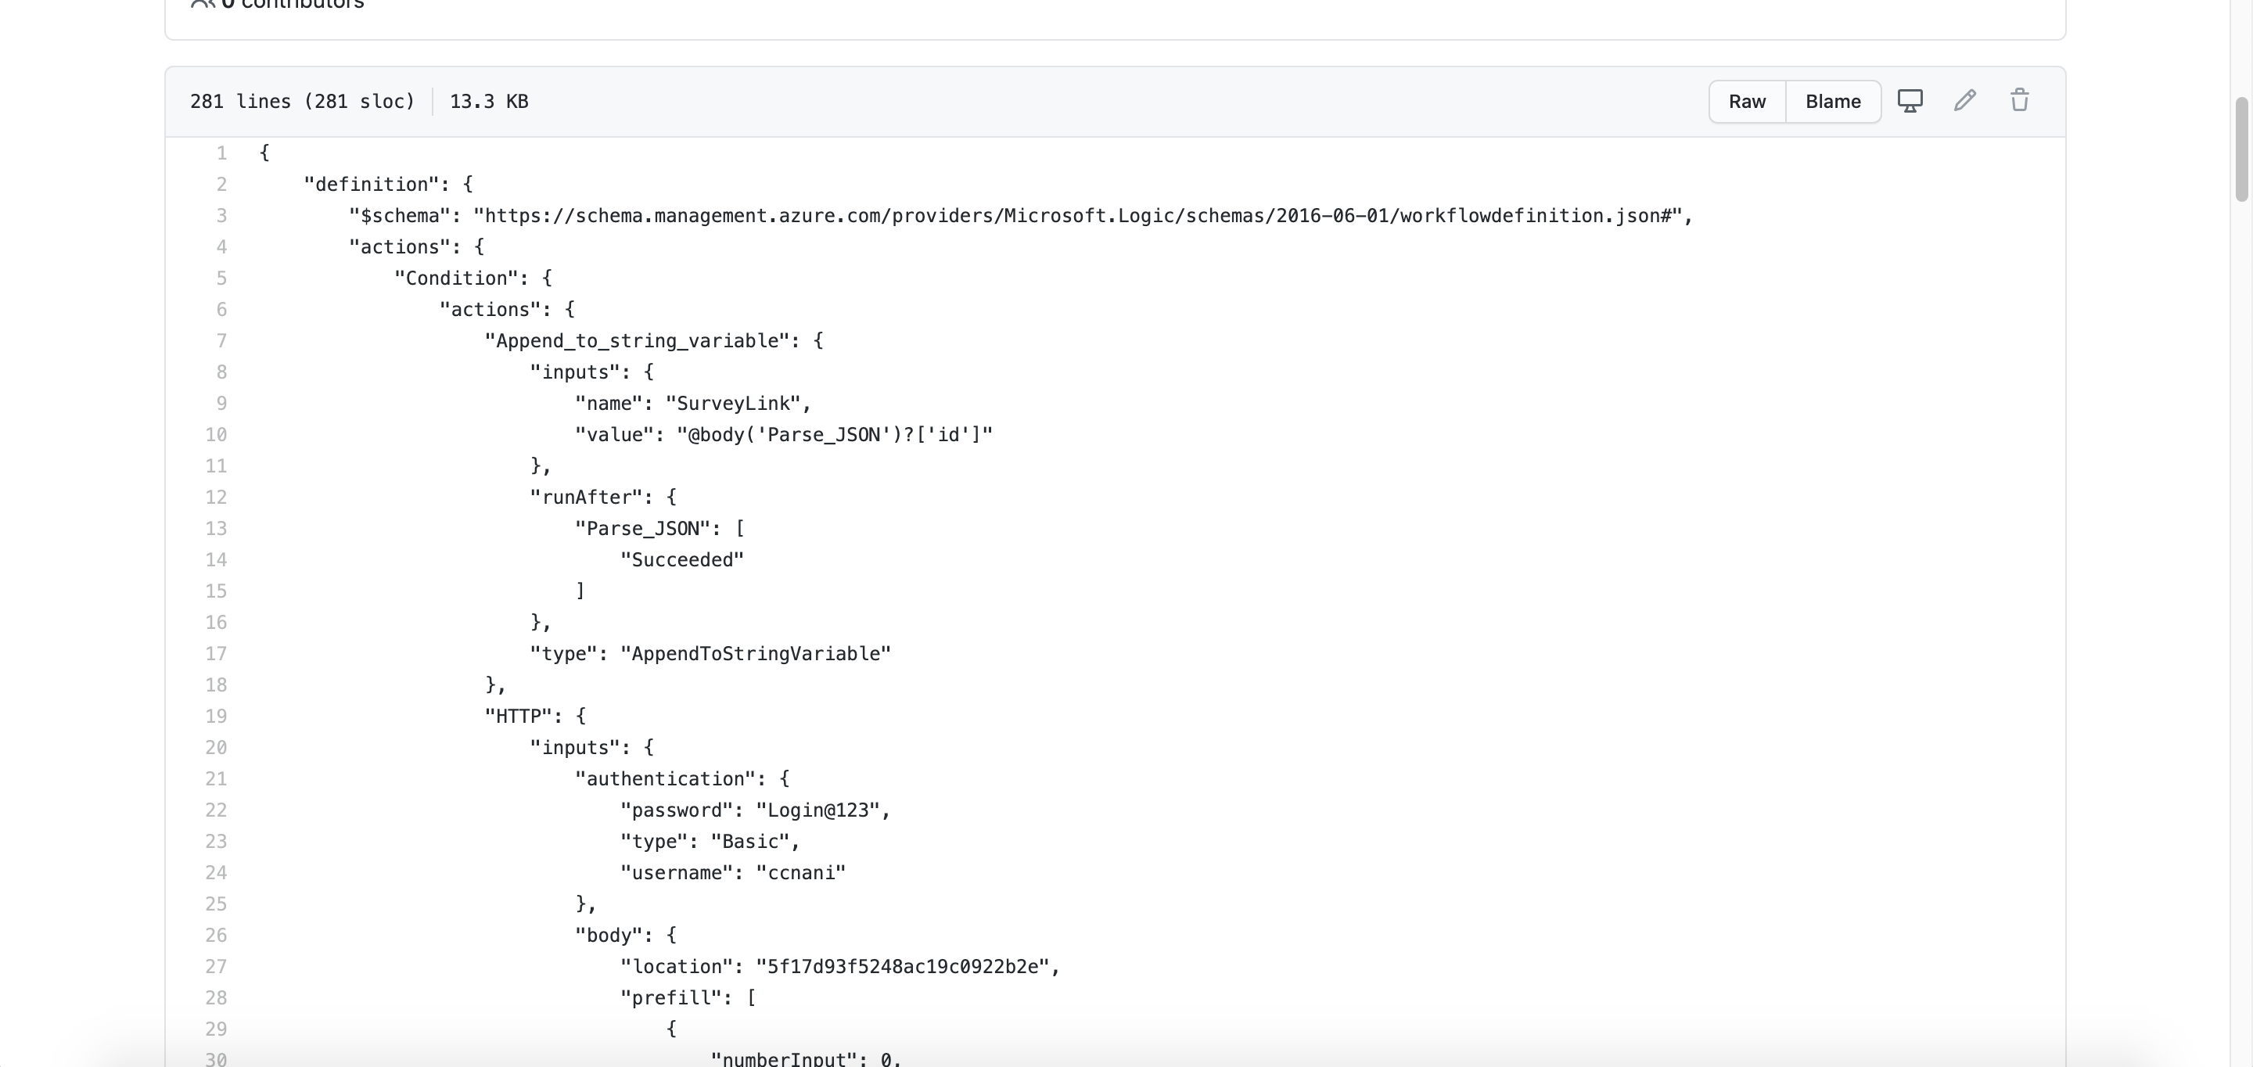Click the "numberInput" key on line 30
Image resolution: width=2253 pixels, height=1067 pixels.
coord(784,1059)
